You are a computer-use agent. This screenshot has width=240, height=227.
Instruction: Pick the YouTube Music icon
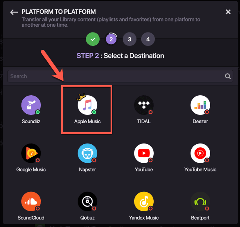(x=200, y=153)
